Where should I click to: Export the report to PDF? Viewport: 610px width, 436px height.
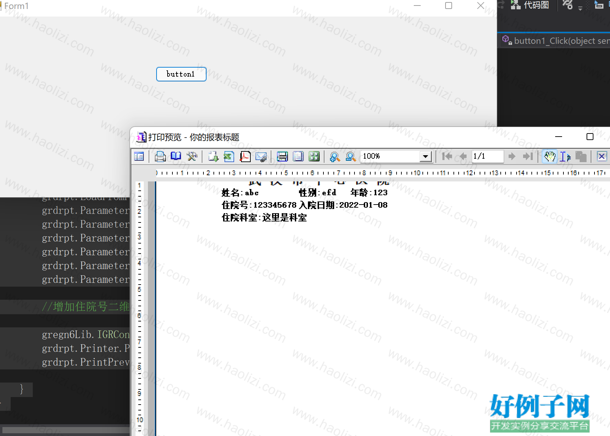[x=245, y=157]
